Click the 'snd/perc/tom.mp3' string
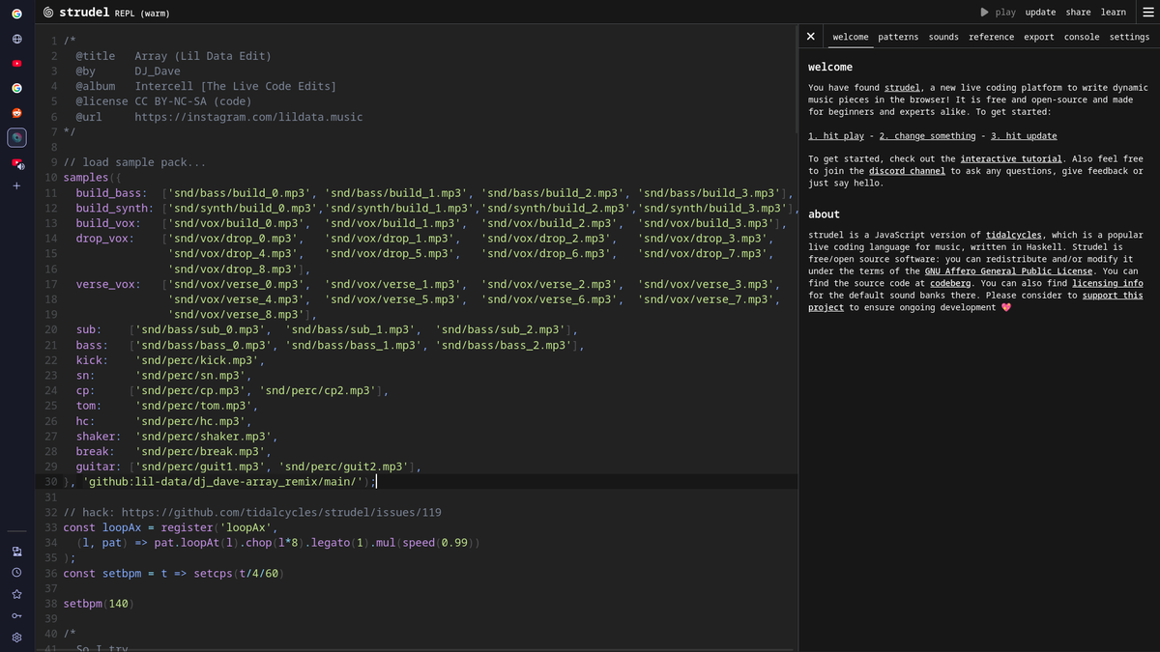The height and width of the screenshot is (652, 1160). (x=191, y=406)
